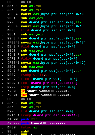The width and height of the screenshot is (95, 135).
Task: Select the 'fcomp dword ptr ds:[0x407118]' instruction
Action: [50, 115]
